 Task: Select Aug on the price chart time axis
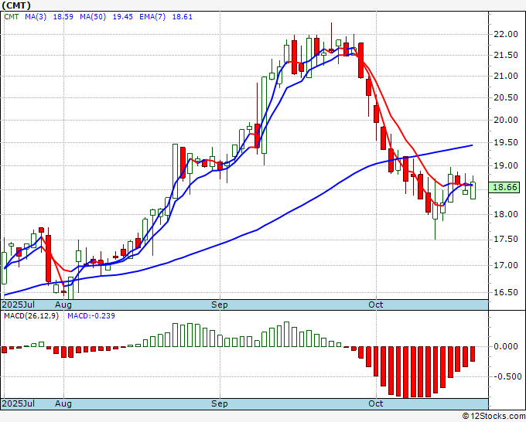(63, 305)
